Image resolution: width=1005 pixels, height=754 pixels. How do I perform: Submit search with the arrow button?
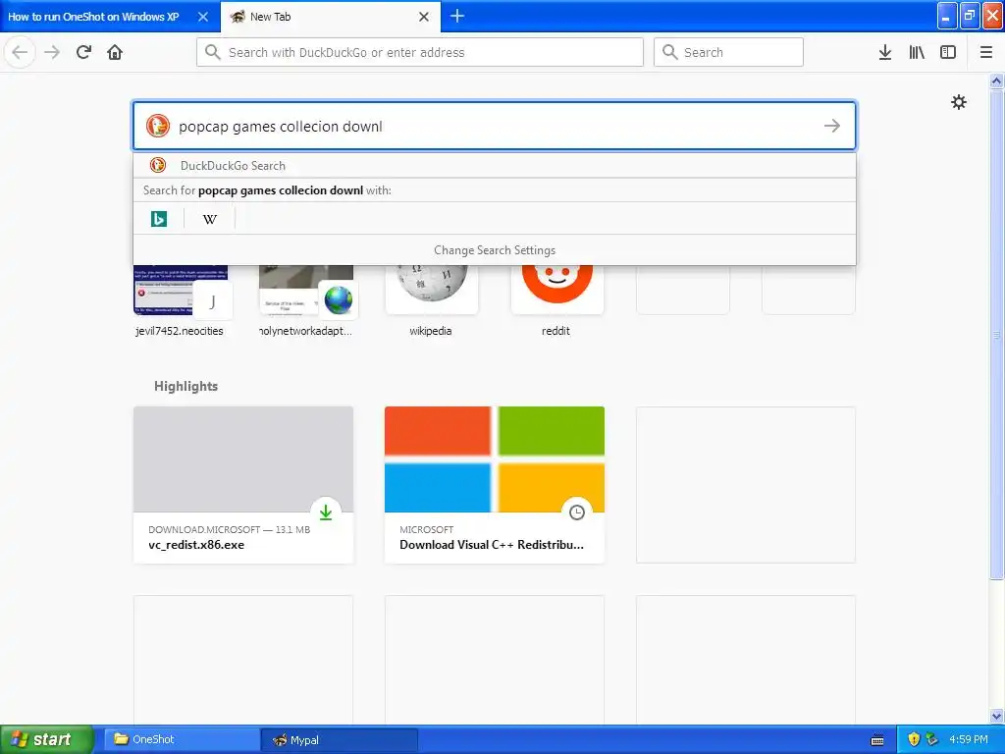click(832, 126)
